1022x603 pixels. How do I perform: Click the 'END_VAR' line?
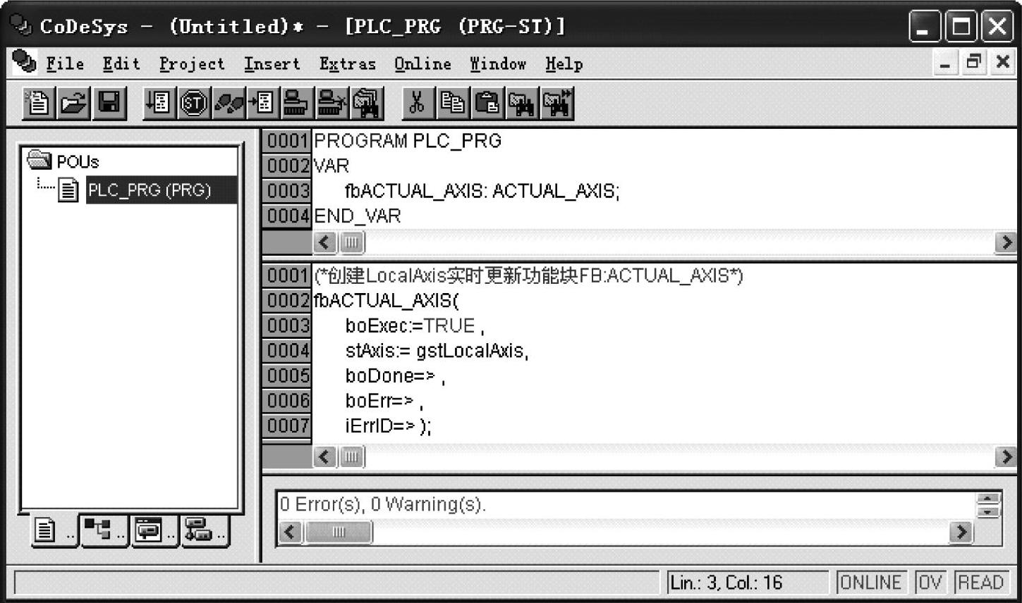(358, 216)
